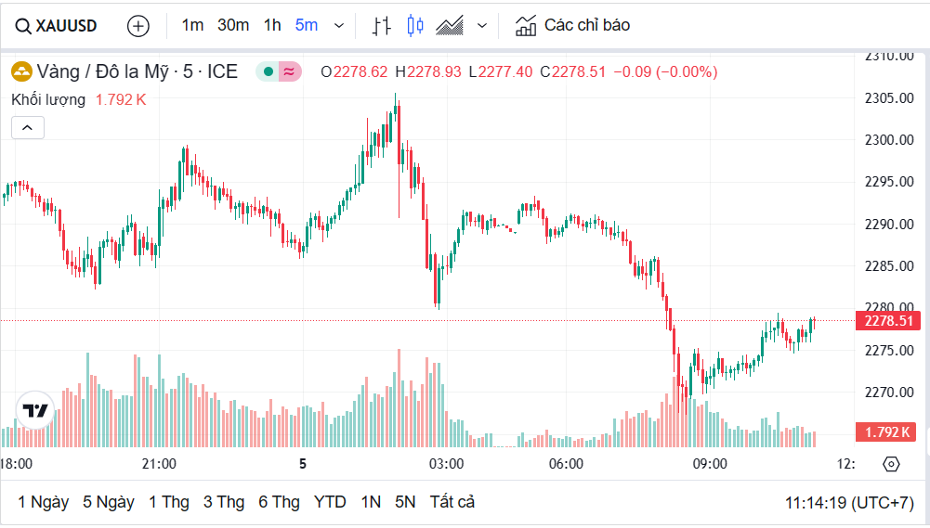Click the UTC+7 timezone clock
930x528 pixels.
pos(848,502)
